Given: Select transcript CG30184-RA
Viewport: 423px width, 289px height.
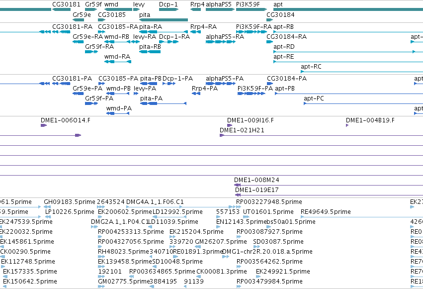Looking at the screenshot, I should pos(286,37).
